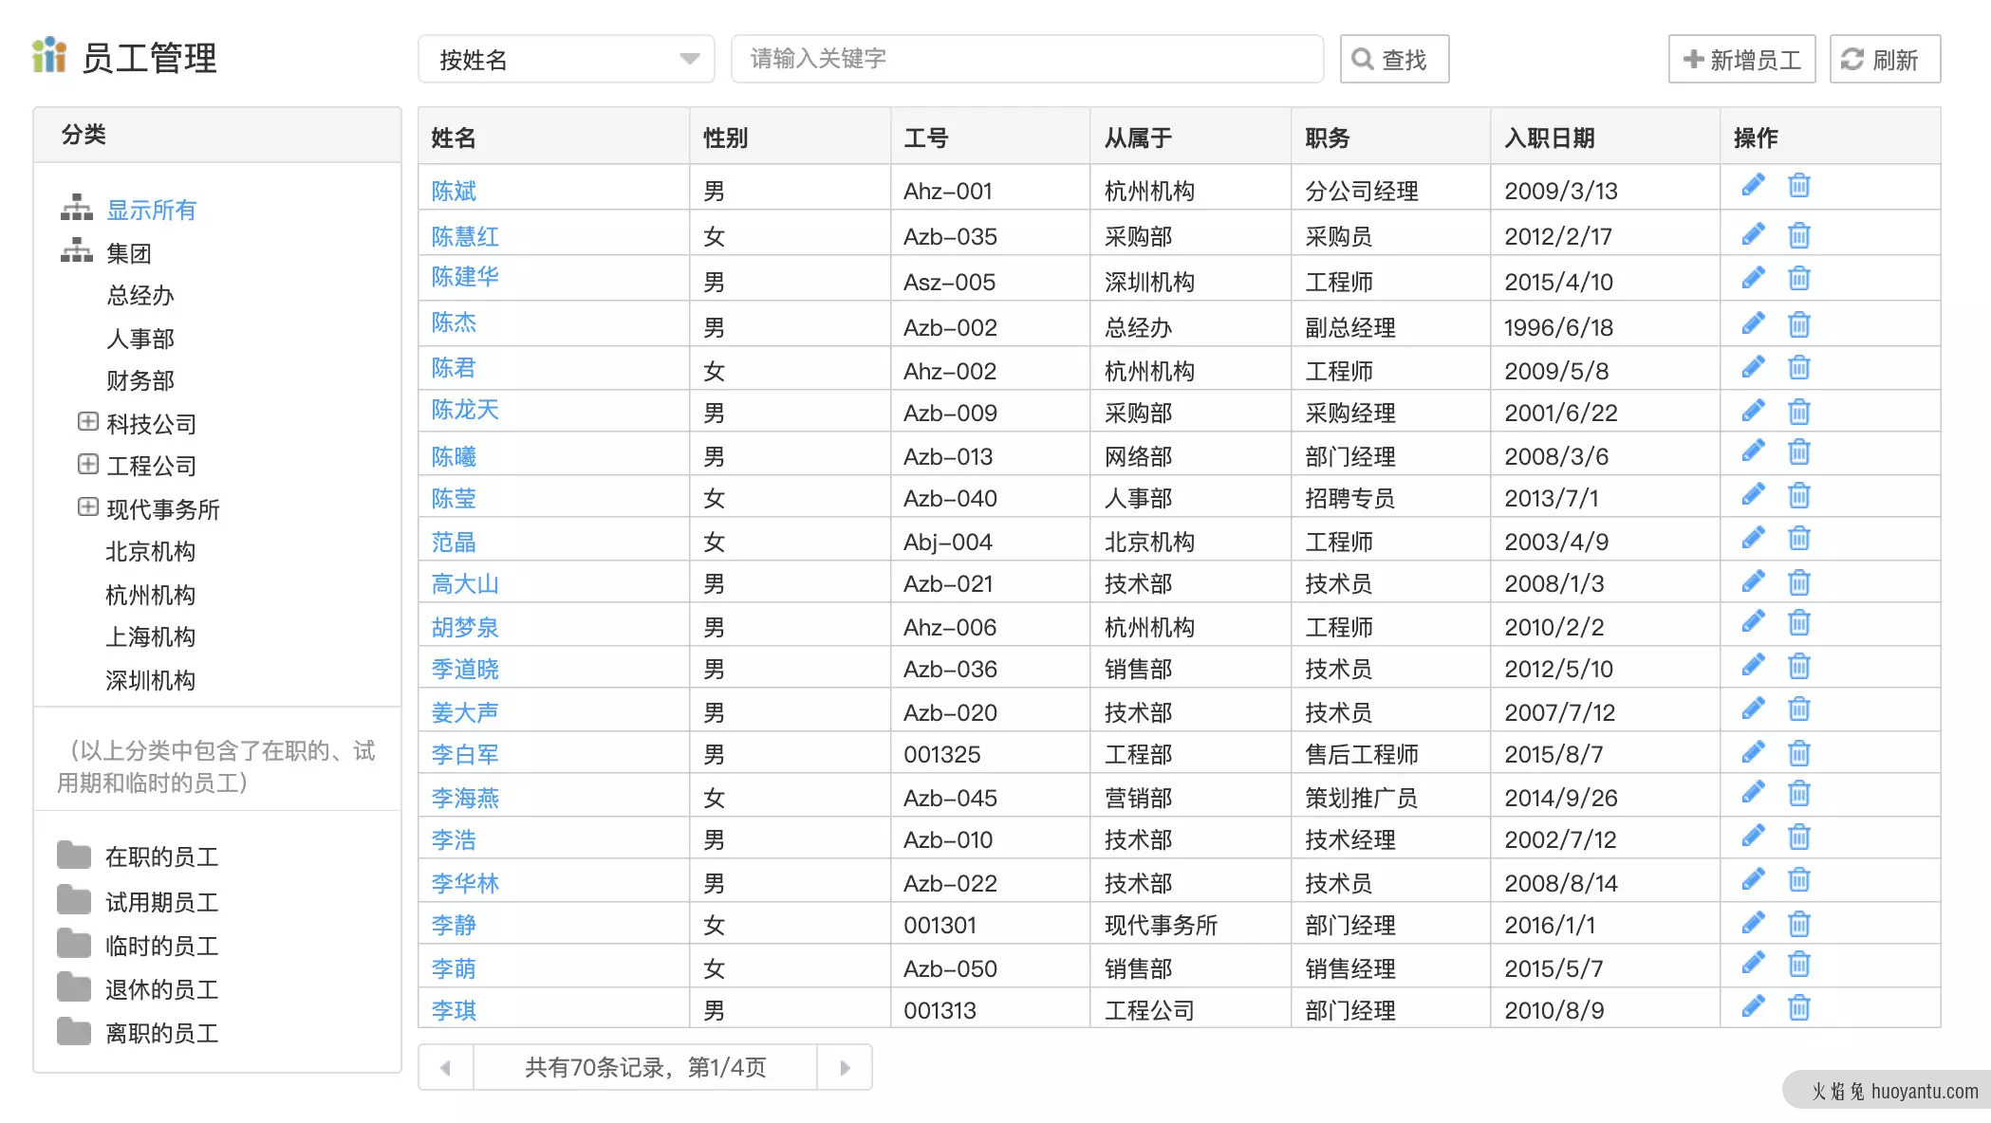Screen dimensions: 1991x1123
Task: Select 深圳机构 in the category tree
Action: point(151,680)
